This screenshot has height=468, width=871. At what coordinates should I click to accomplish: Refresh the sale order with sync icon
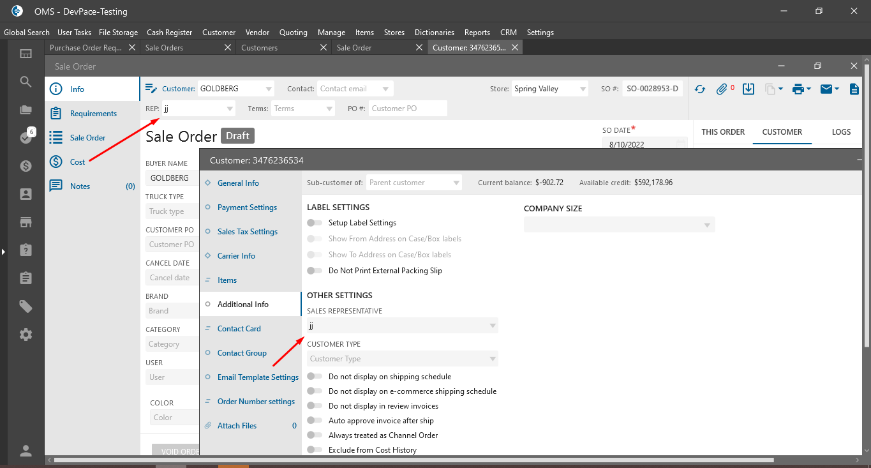click(700, 89)
